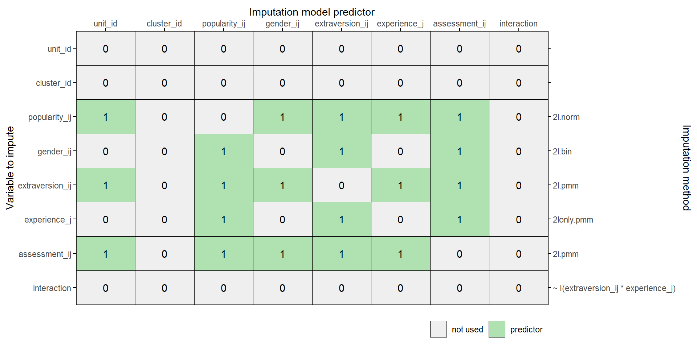
Task: Click the interaction formula label on right
Action: (x=614, y=288)
